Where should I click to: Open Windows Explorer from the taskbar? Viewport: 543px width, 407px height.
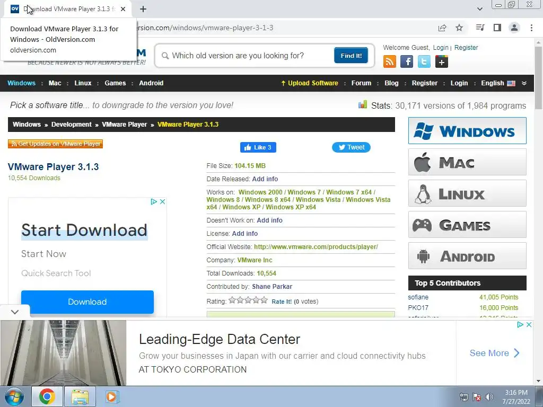(80, 396)
